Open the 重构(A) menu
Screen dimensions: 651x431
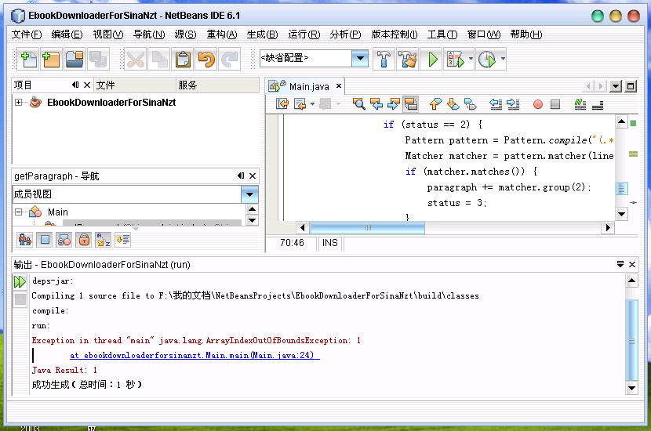click(x=222, y=34)
